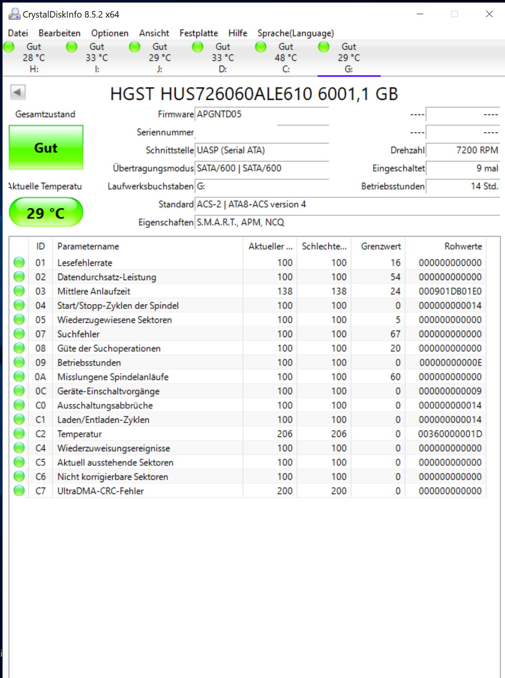Click the Eigenschaften S.M.A.R.T., APM, NCQ field
Viewport: 505px width, 678px height.
coord(347,222)
